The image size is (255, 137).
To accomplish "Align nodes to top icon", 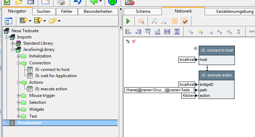I will (148, 31).
